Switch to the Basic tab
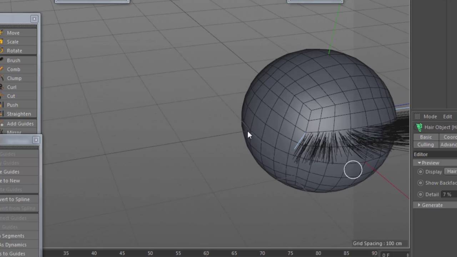Viewport: 457px width, 257px height. click(426, 137)
